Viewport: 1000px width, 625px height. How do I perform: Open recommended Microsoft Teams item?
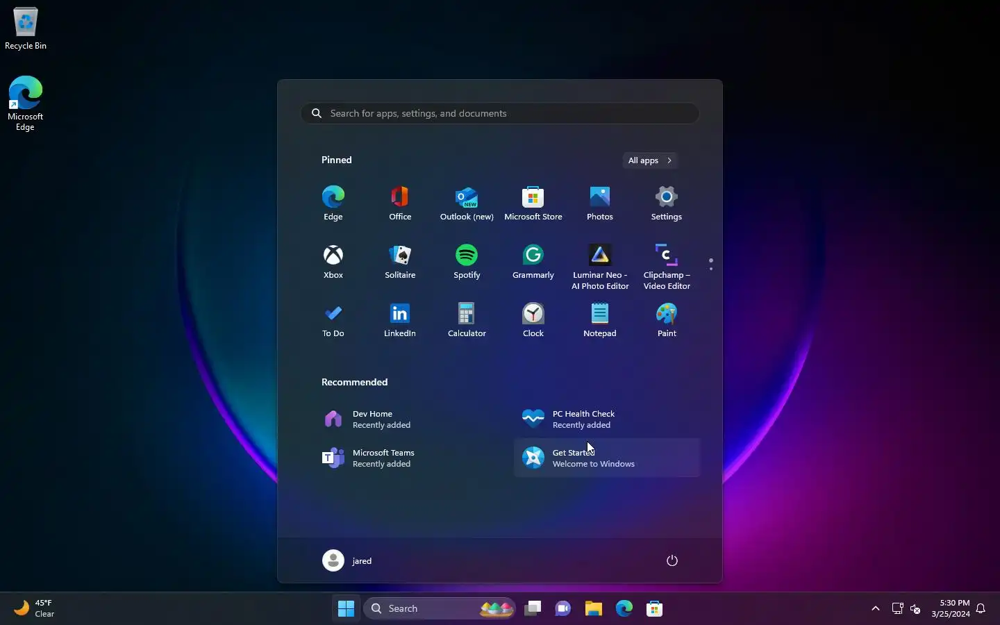point(407,458)
